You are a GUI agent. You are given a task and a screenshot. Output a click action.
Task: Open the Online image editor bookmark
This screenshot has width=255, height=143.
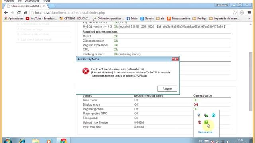click(x=108, y=19)
